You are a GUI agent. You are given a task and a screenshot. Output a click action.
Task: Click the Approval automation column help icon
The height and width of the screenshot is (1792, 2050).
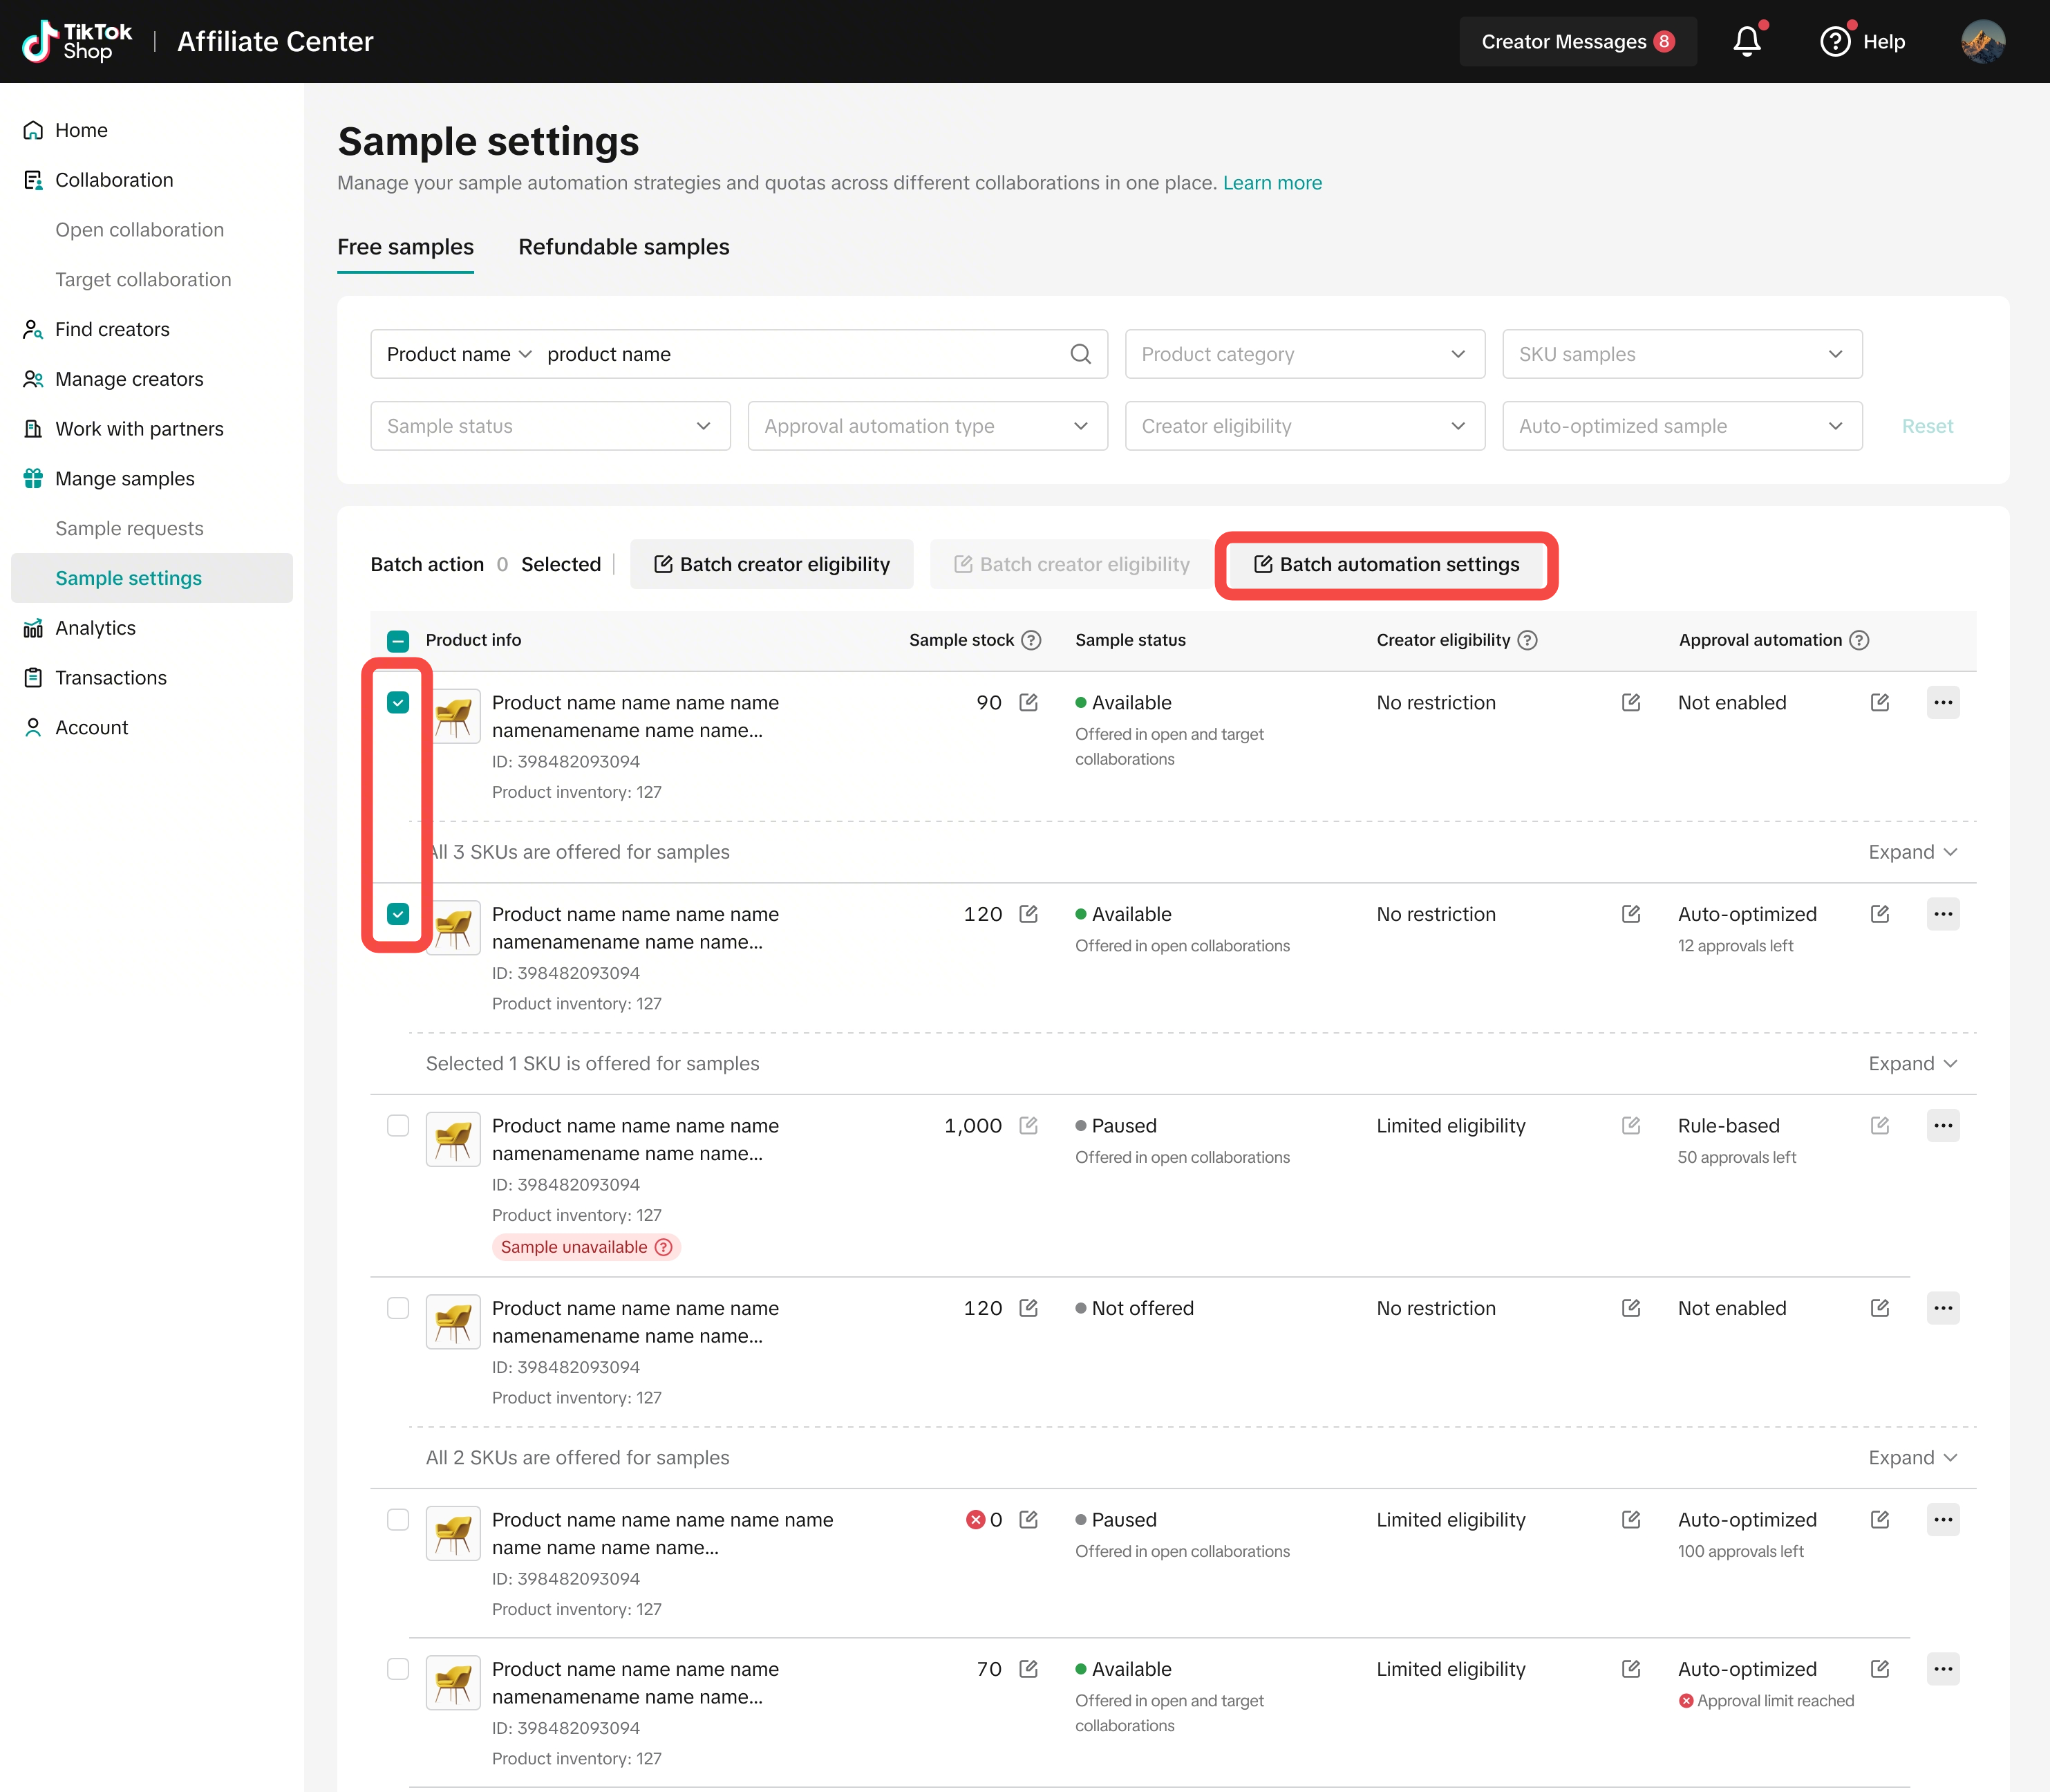coord(1859,640)
